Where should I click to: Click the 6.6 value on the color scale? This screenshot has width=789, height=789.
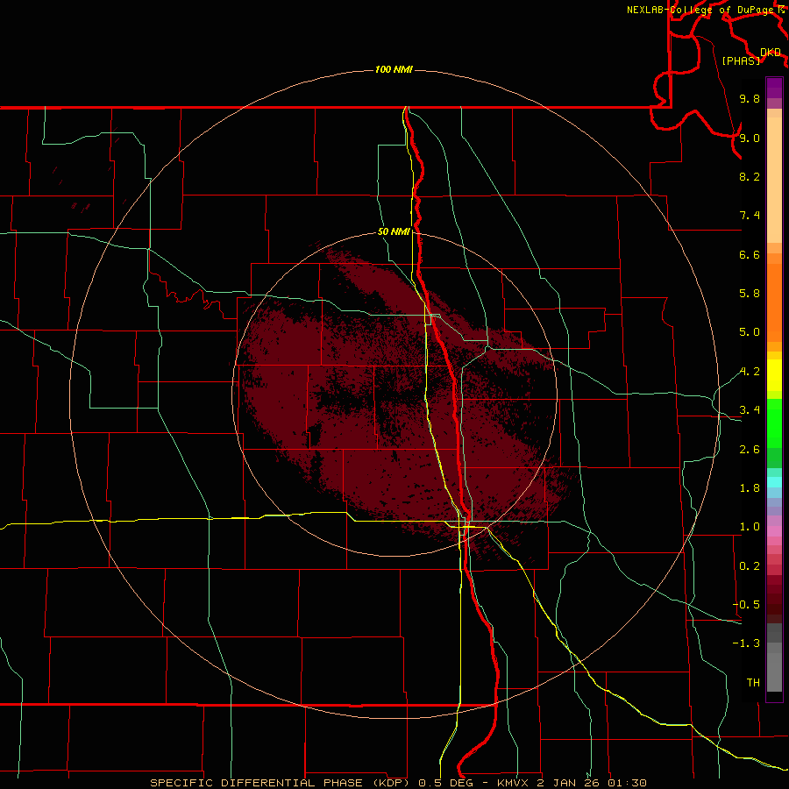coord(750,254)
